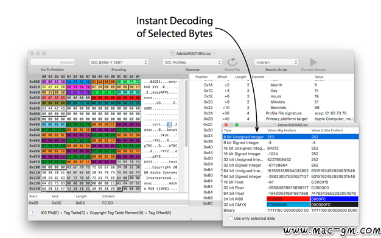381x238 pixels.
Task: Select the 64 bit Float row
Action: click(x=290, y=194)
